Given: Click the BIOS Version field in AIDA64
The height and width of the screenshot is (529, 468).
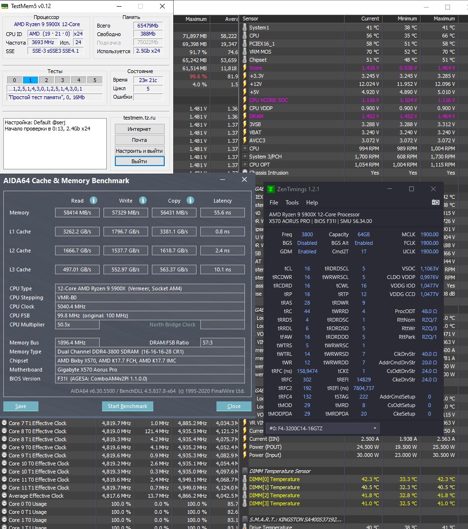Looking at the screenshot, I should (150, 379).
